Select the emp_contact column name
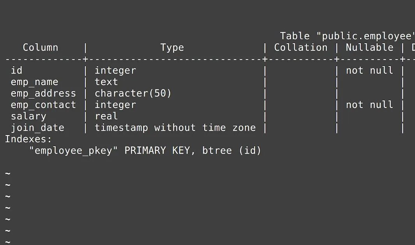The width and height of the screenshot is (415, 245). pyautogui.click(x=43, y=105)
